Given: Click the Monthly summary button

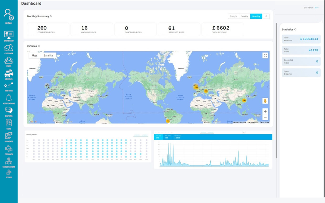Looking at the screenshot, I should (256, 16).
